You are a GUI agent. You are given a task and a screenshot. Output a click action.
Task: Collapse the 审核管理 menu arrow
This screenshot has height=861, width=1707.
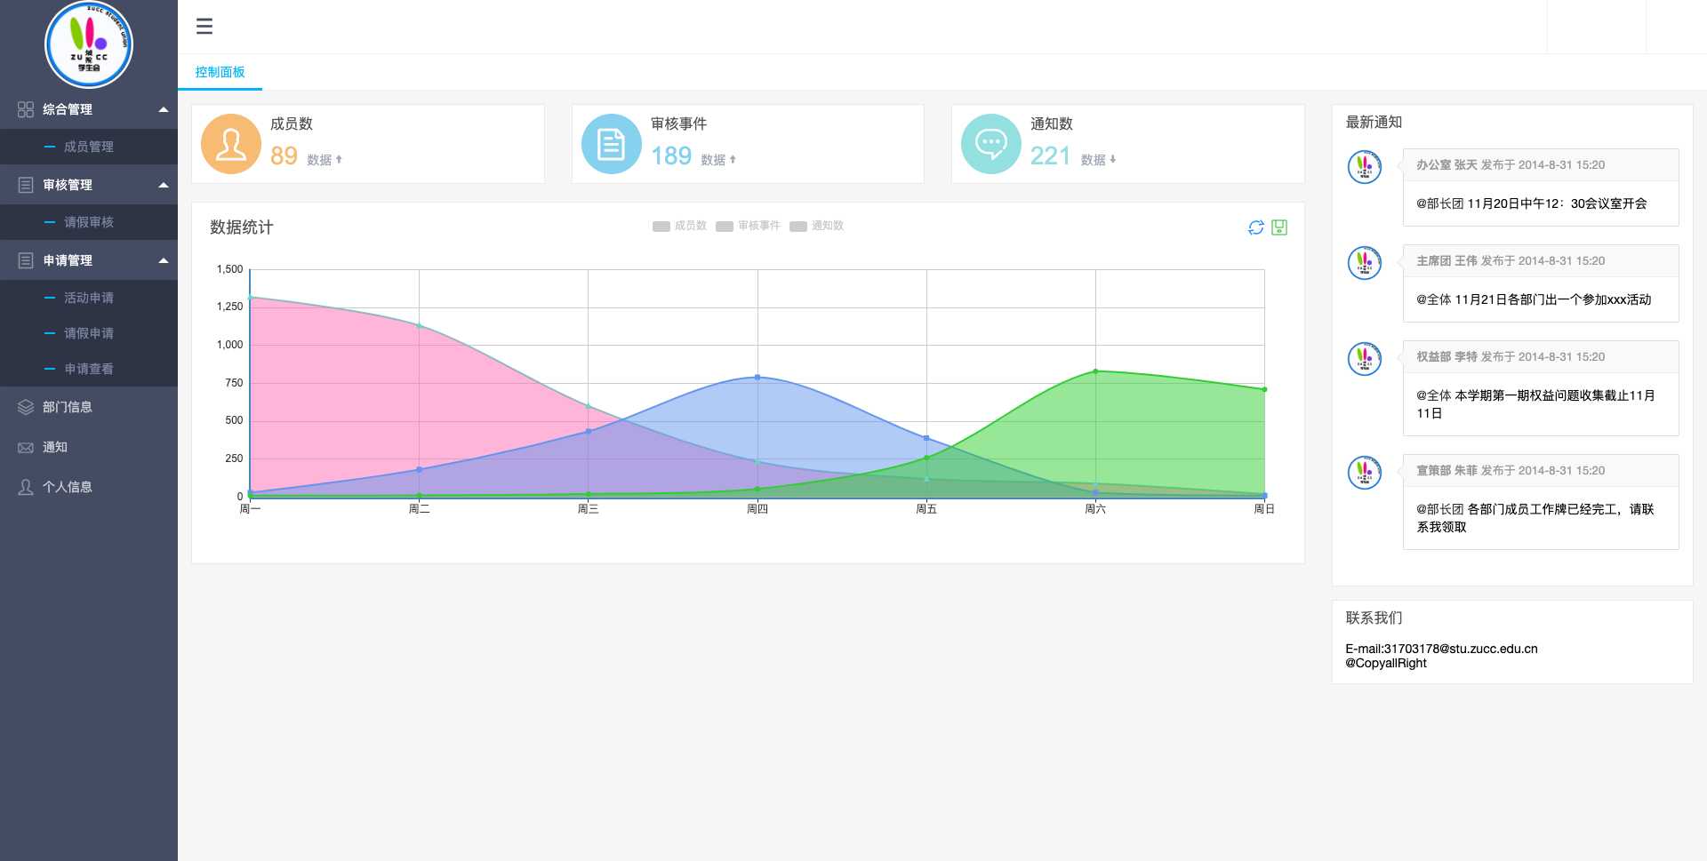pos(164,185)
